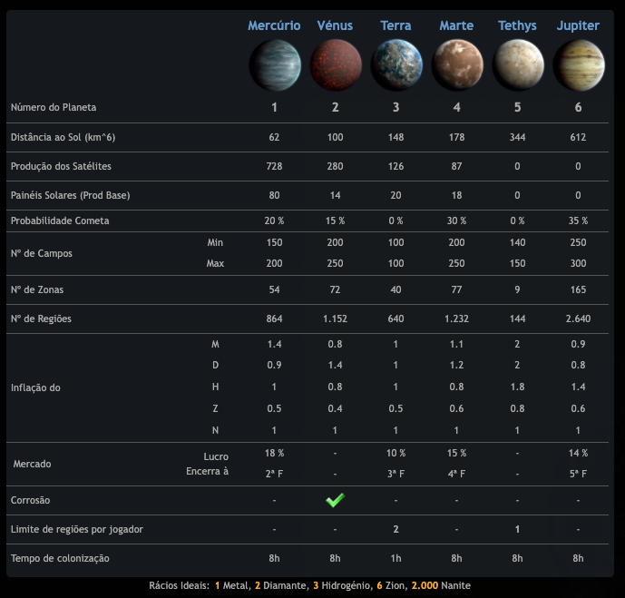The image size is (625, 598).
Task: Open the Jupiter heading link
Action: coord(578,25)
